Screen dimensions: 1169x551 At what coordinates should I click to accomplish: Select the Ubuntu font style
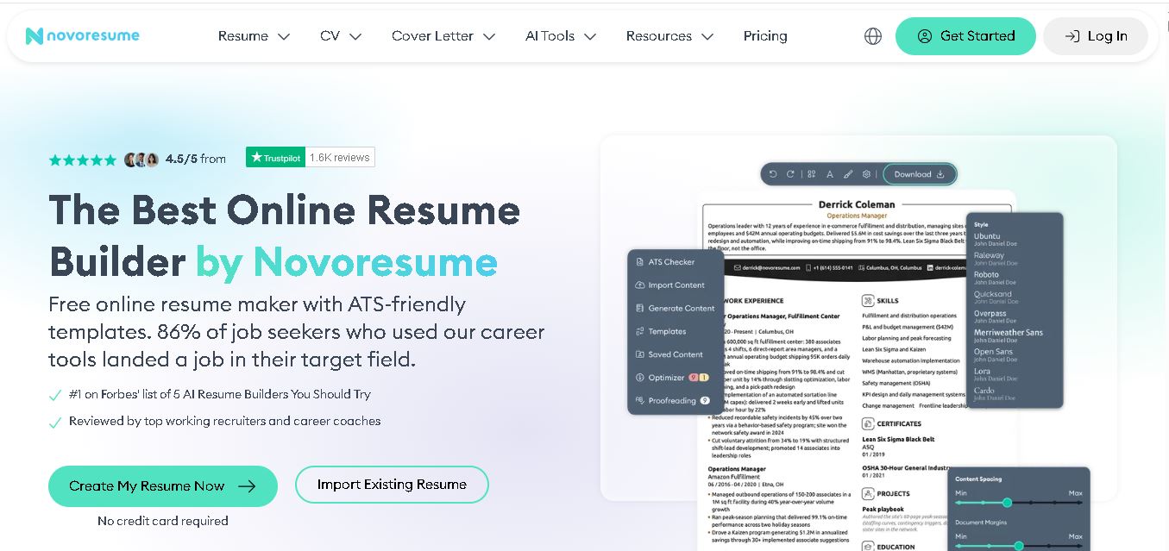(994, 239)
